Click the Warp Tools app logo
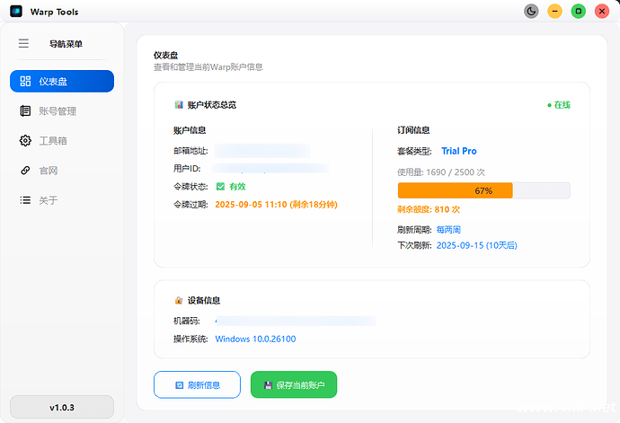This screenshot has height=423, width=620. click(x=15, y=12)
